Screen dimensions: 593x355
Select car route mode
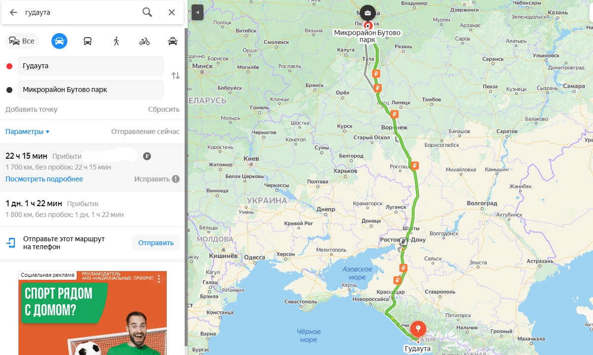[59, 41]
